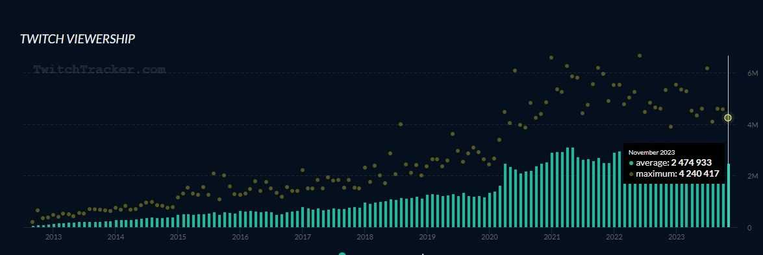Click the 4M y-axis label
Screen dimensions: 763x255
click(753, 125)
